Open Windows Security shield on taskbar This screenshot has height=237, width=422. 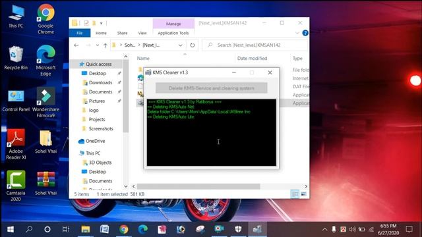238,229
